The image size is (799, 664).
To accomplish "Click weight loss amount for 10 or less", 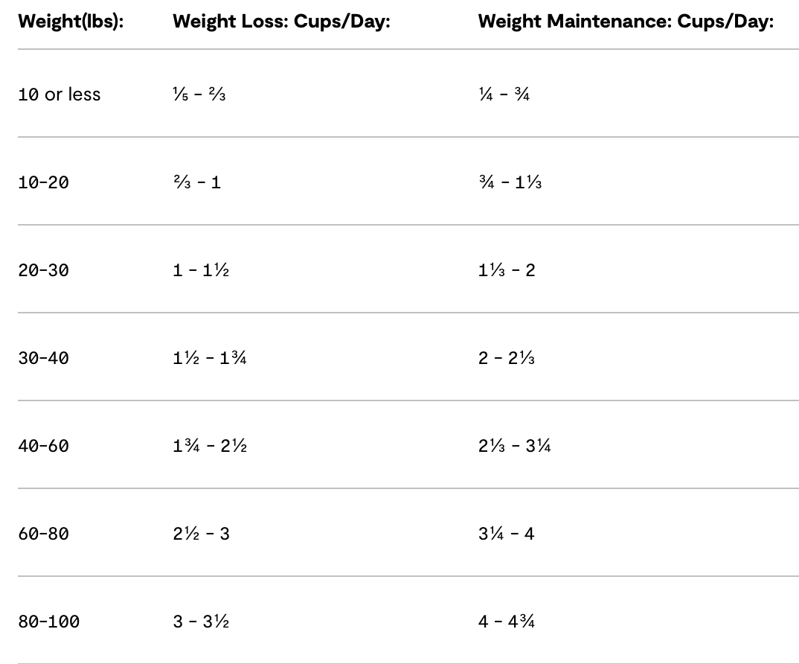I will (x=199, y=95).
